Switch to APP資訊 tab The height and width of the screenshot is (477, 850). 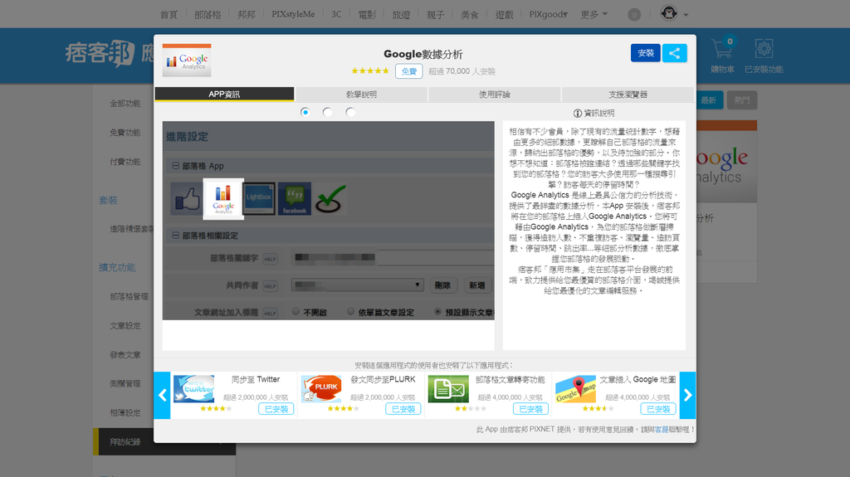click(x=224, y=95)
